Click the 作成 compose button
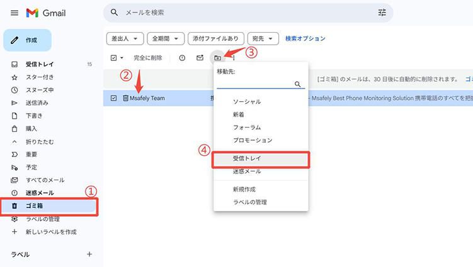 [28, 40]
